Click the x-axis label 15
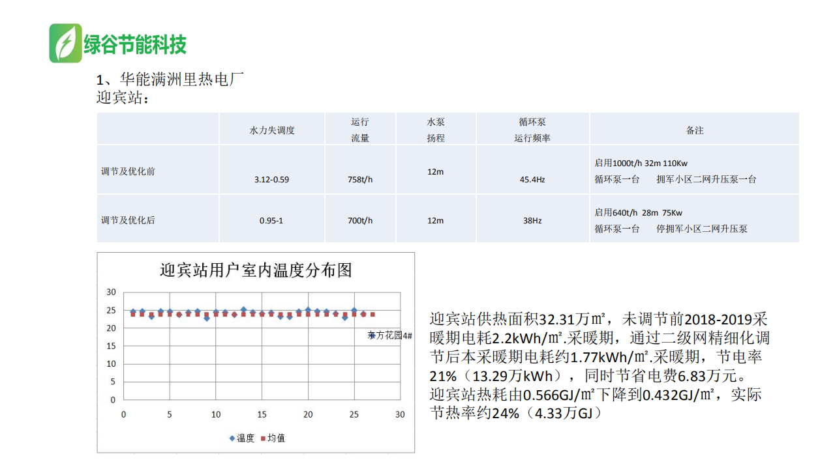Image resolution: width=835 pixels, height=469 pixels. click(x=262, y=414)
